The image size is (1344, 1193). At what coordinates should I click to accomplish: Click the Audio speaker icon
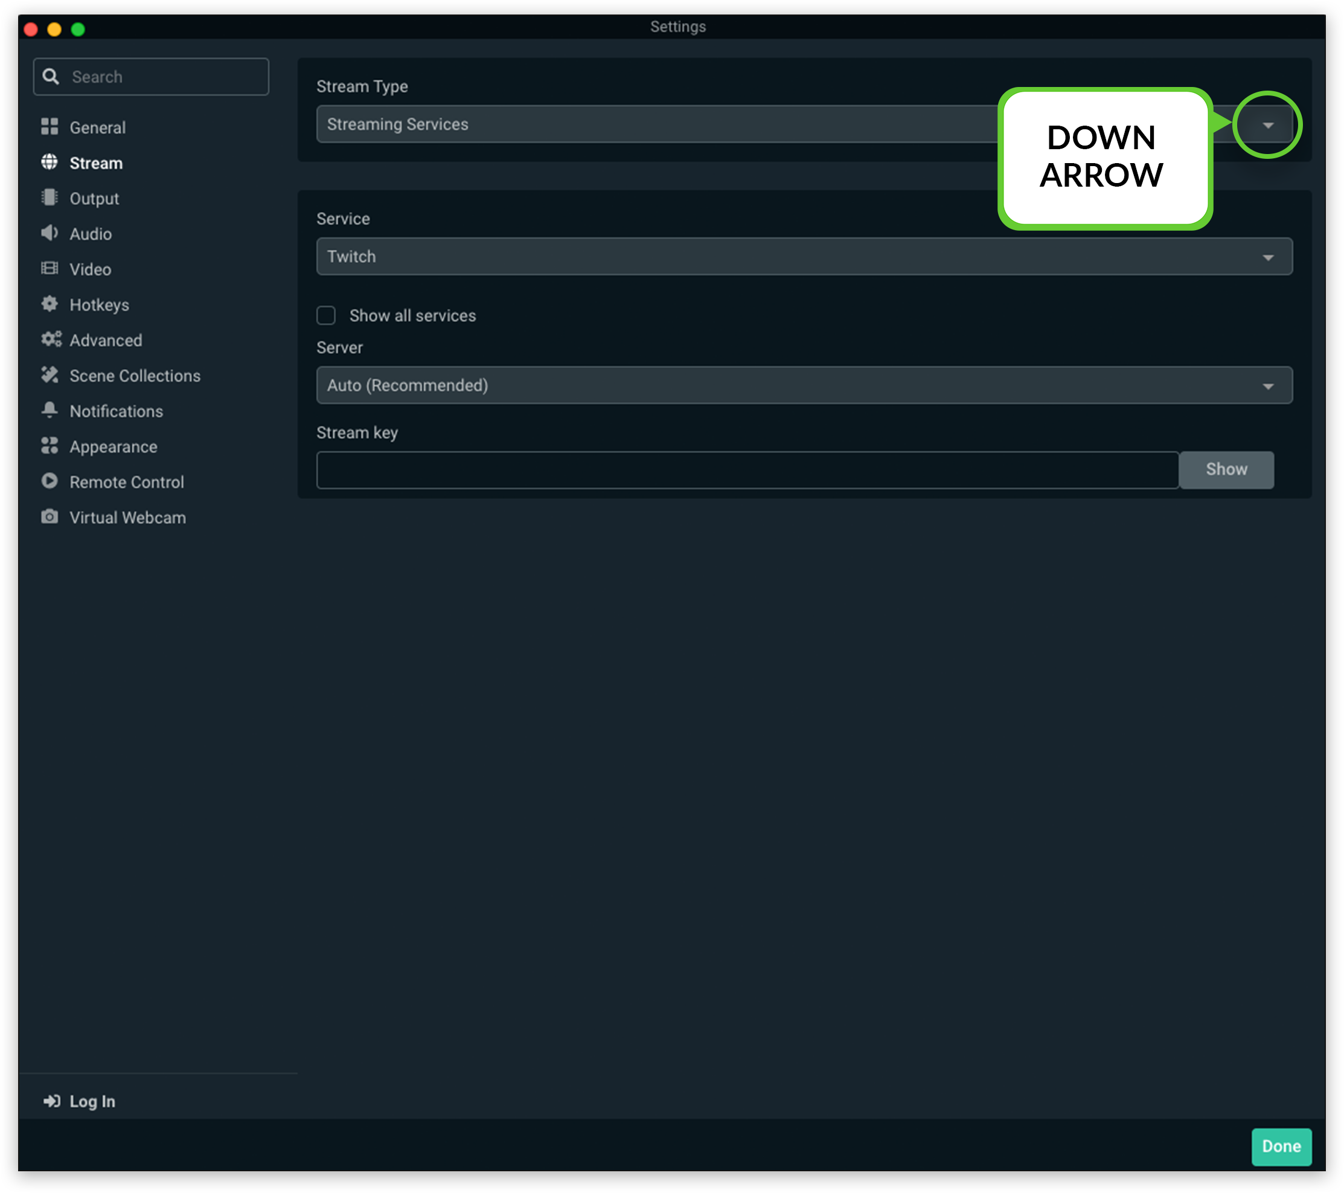pos(50,234)
